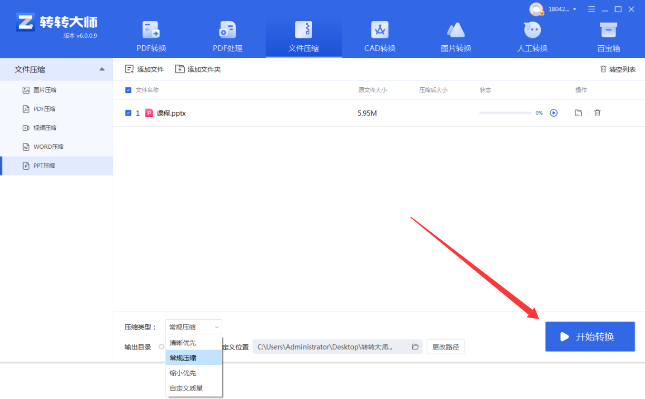Click 清空列表 to clear list
This screenshot has width=645, height=399.
(x=618, y=69)
